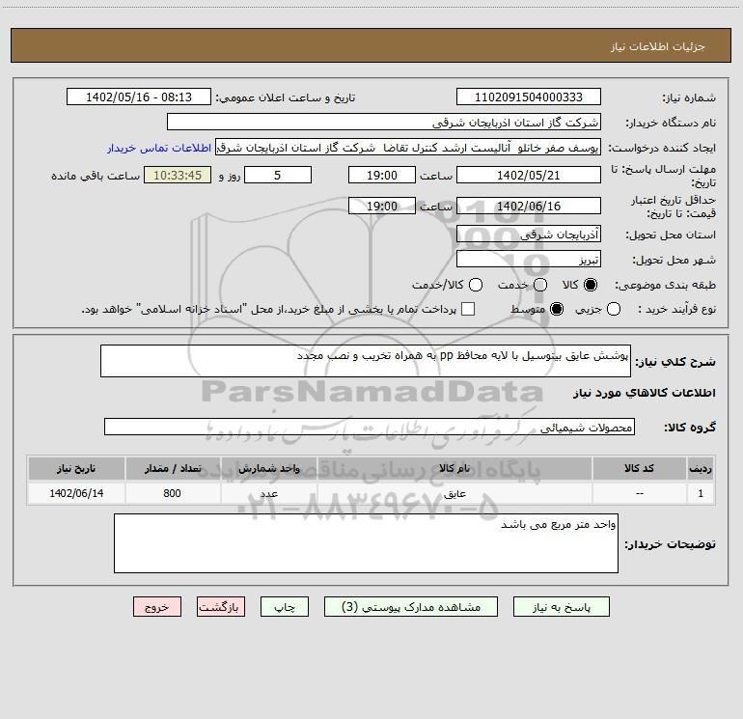Click the response deadline date 1402/05/21
This screenshot has width=743, height=719.
pos(529,175)
